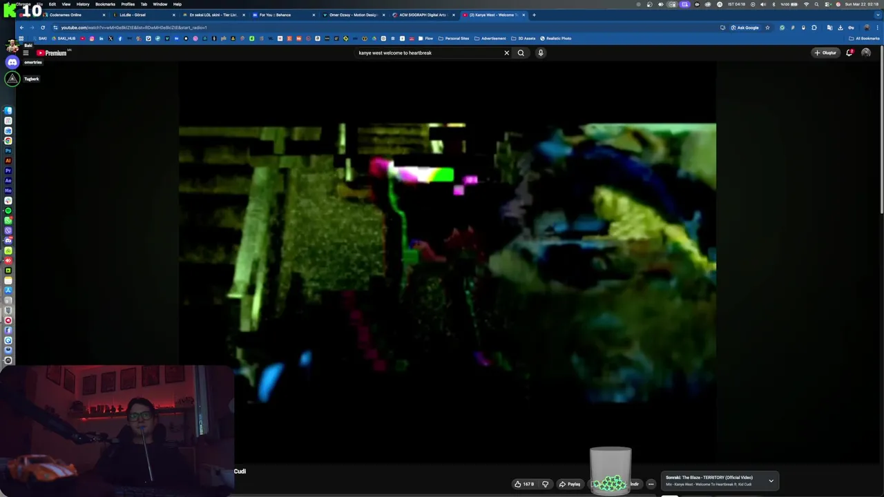Open macOS Control Center icon
This screenshot has width=884, height=497.
click(827, 4)
